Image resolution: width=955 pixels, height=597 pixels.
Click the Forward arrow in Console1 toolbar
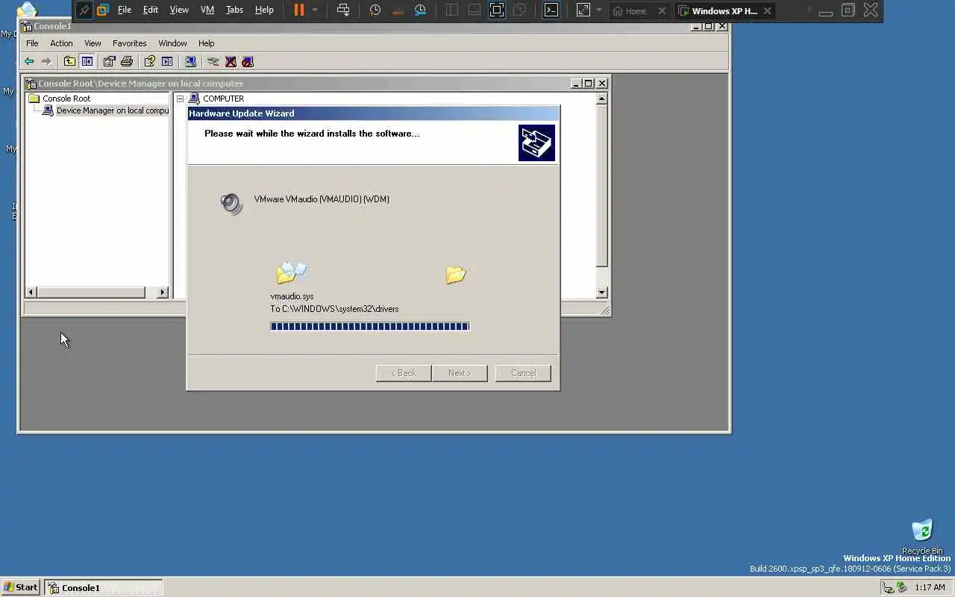[x=46, y=62]
